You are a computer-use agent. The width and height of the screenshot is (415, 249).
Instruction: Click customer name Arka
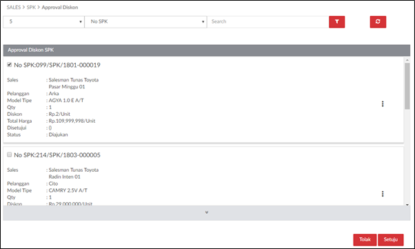[x=54, y=94]
